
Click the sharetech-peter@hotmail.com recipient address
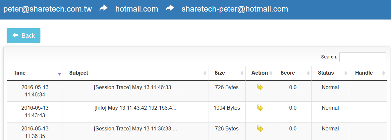tap(235, 9)
